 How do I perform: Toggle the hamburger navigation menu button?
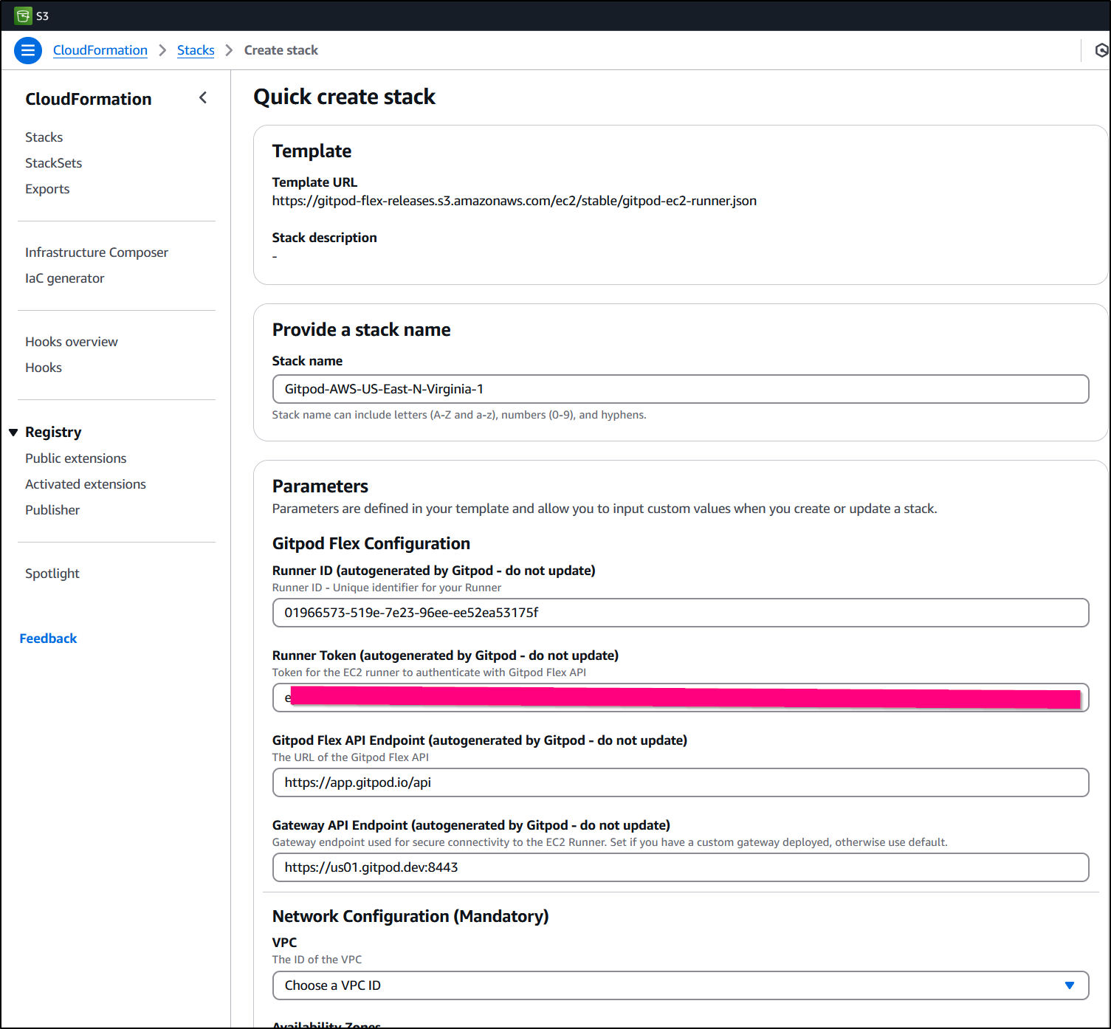click(28, 50)
